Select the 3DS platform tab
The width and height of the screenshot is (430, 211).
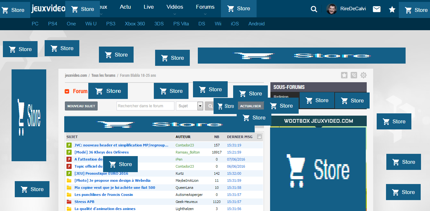(159, 24)
